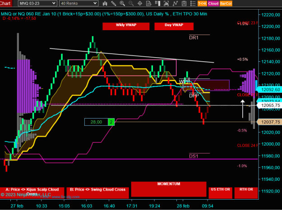Click the -0.5% daily percent label
Image resolution: width=282 pixels, height=210 pixels.
(x=242, y=130)
